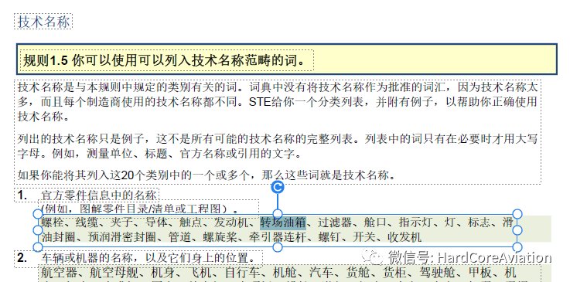This screenshot has width=570, height=282.
Task: Select the 技术名称 heading text box
Action: pos(43,22)
